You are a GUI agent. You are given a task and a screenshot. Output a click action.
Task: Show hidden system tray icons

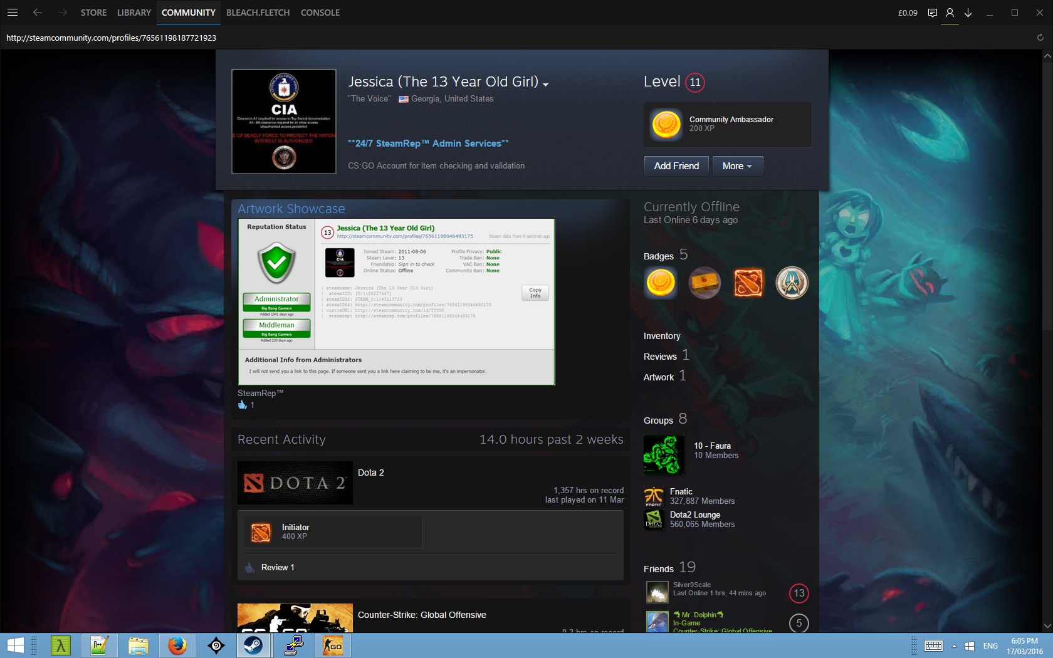point(954,645)
